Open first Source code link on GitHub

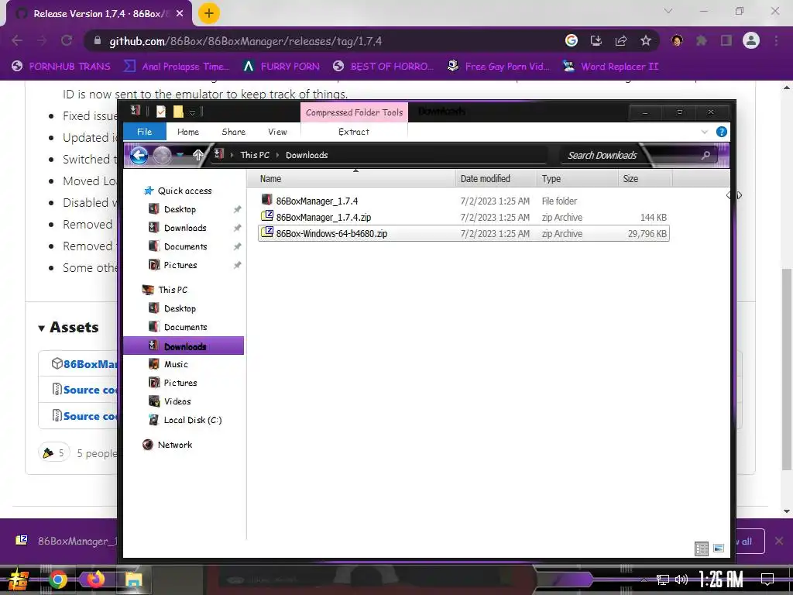coord(90,390)
